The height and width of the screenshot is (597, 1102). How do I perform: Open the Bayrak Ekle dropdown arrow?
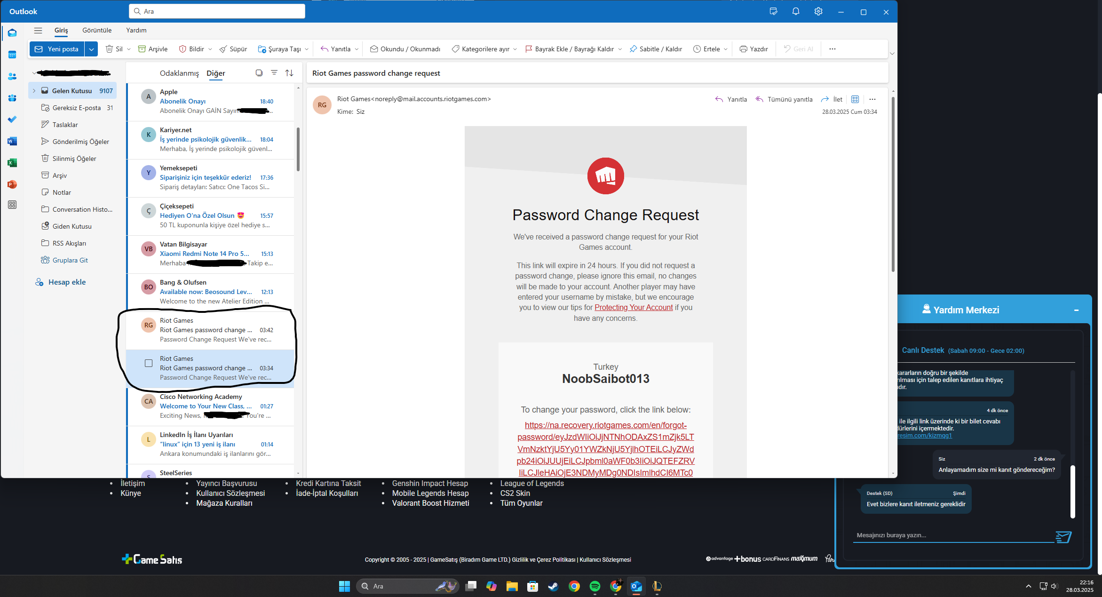pos(620,49)
